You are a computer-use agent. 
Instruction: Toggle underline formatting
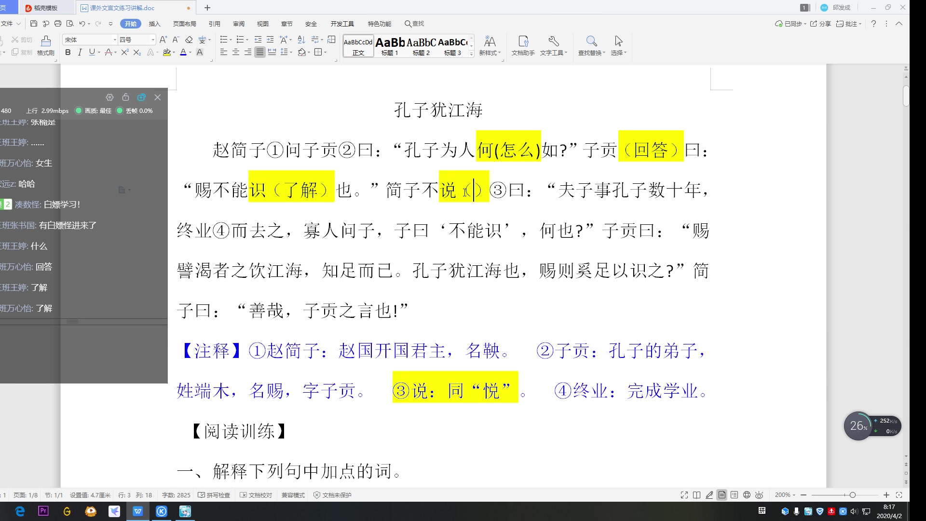click(x=91, y=52)
